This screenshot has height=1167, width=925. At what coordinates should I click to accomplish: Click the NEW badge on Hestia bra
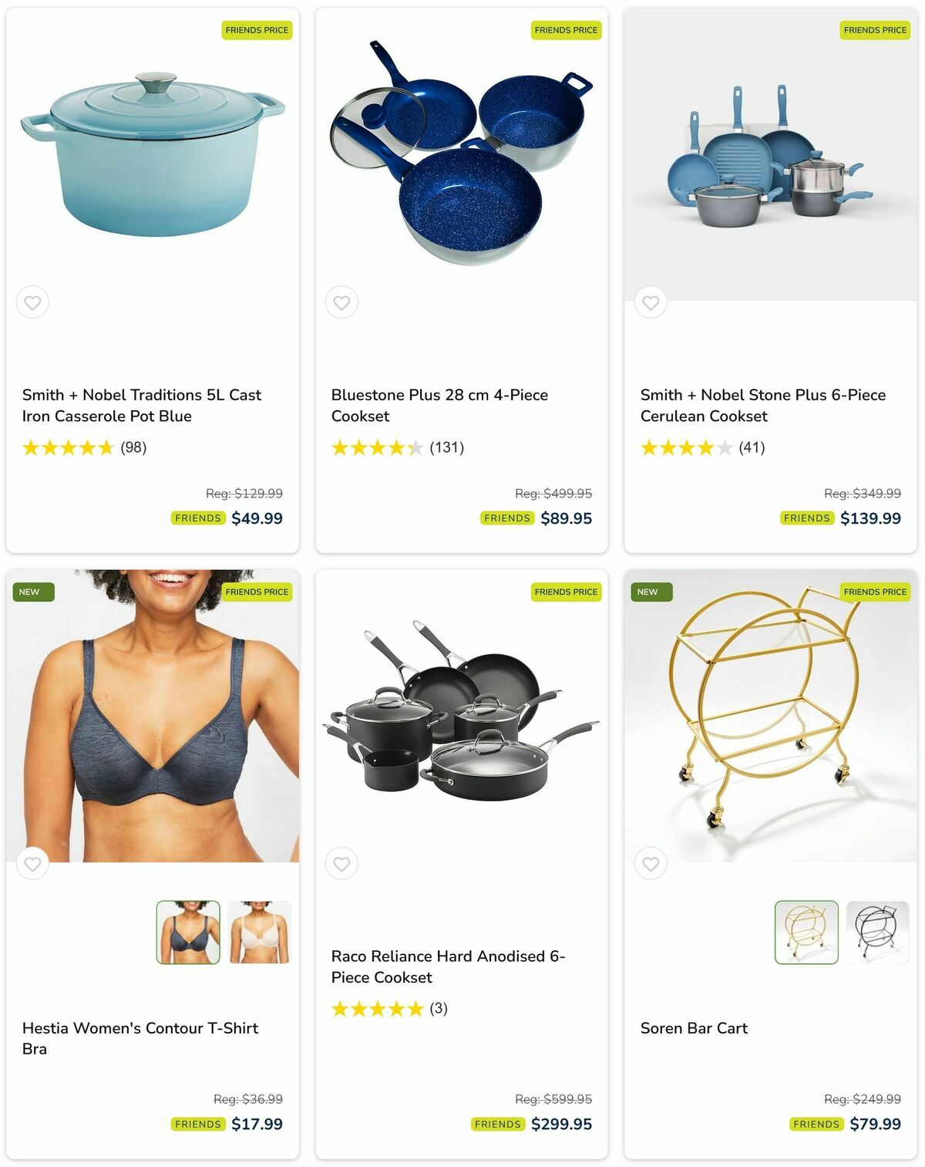pos(31,592)
